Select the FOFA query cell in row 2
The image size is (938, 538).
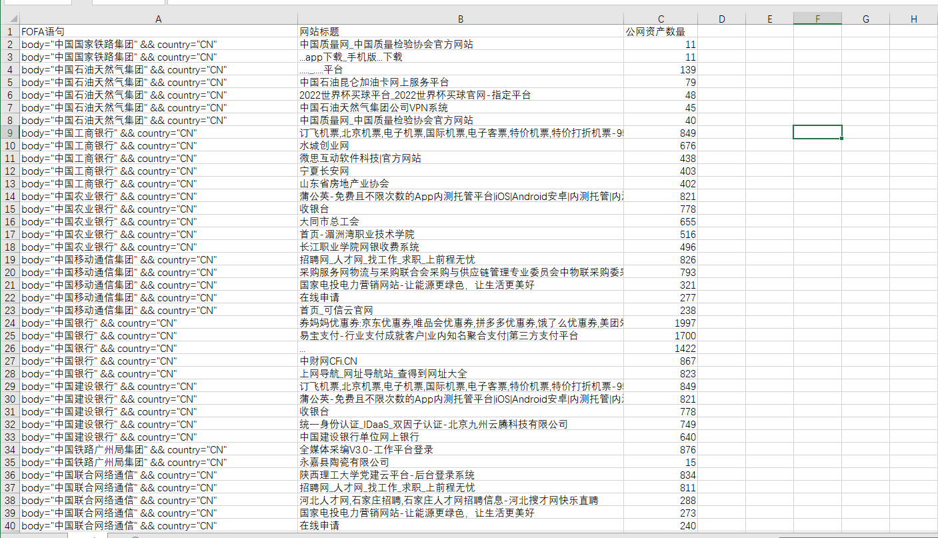pos(159,44)
